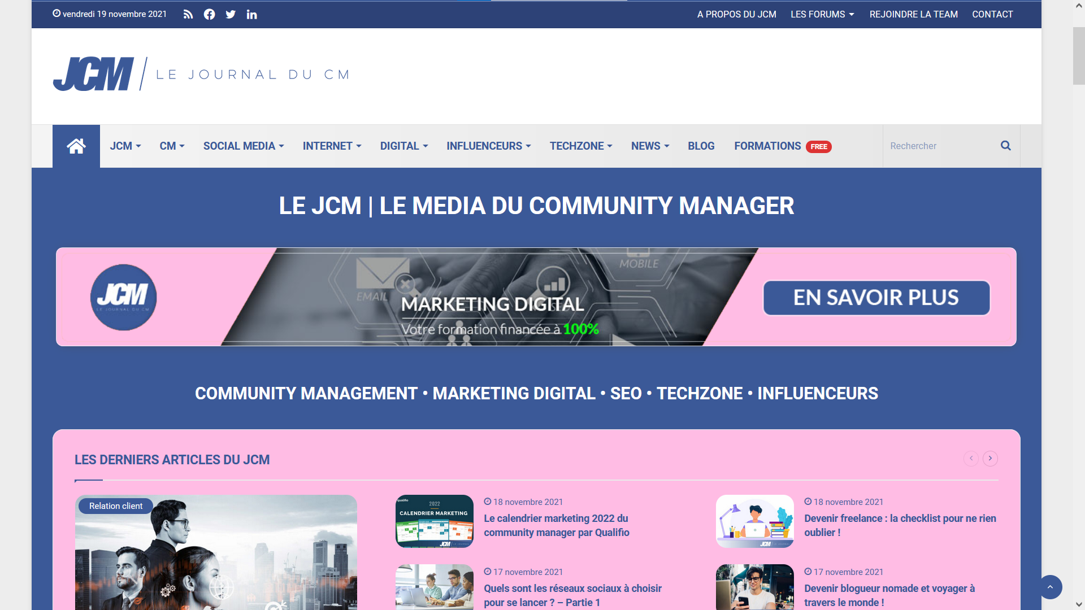Open article Le calendrier marketing 2022
This screenshot has height=610, width=1085.
[556, 525]
